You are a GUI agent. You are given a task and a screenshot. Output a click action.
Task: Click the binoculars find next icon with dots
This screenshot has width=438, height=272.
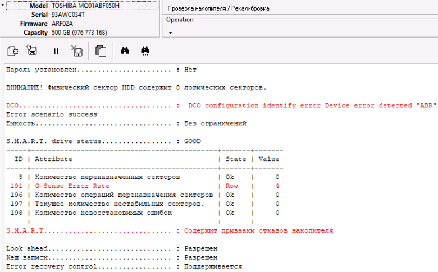[x=145, y=51]
